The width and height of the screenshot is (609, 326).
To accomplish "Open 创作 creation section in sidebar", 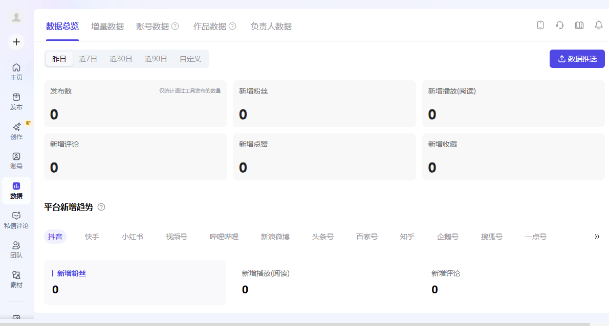I will click(16, 131).
